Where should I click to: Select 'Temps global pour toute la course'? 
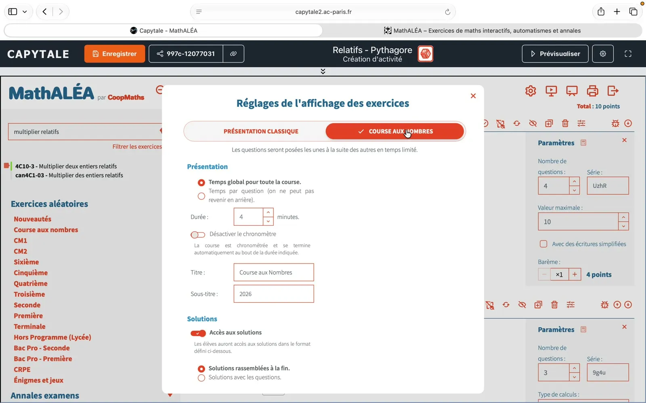pos(201,183)
